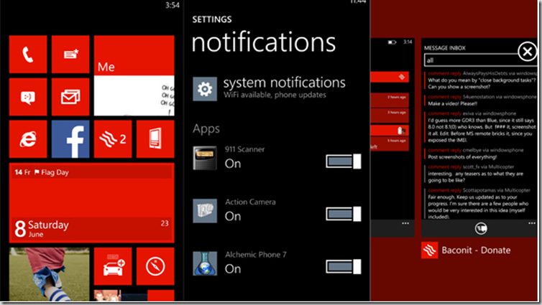Open the Messaging smiley tile
This screenshot has width=542, height=305.
pyautogui.click(x=28, y=97)
